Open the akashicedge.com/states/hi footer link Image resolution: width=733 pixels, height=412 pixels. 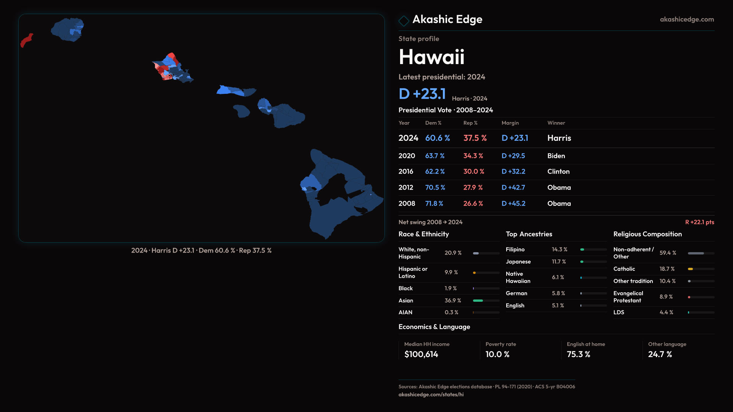pos(431,394)
